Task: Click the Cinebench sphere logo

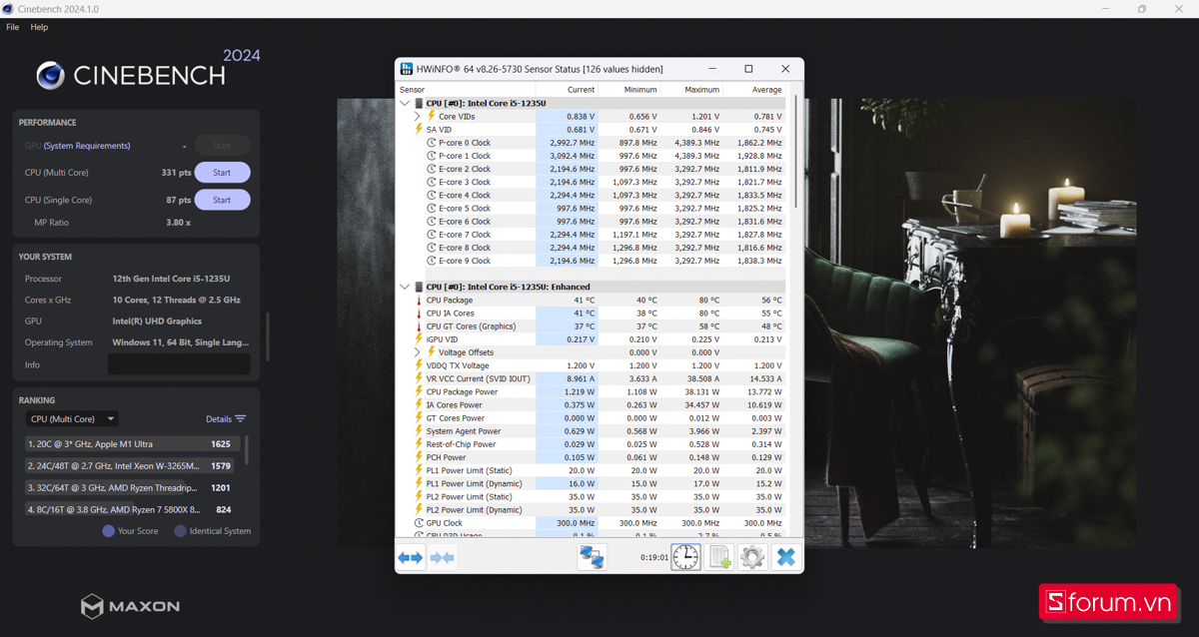Action: pos(50,75)
